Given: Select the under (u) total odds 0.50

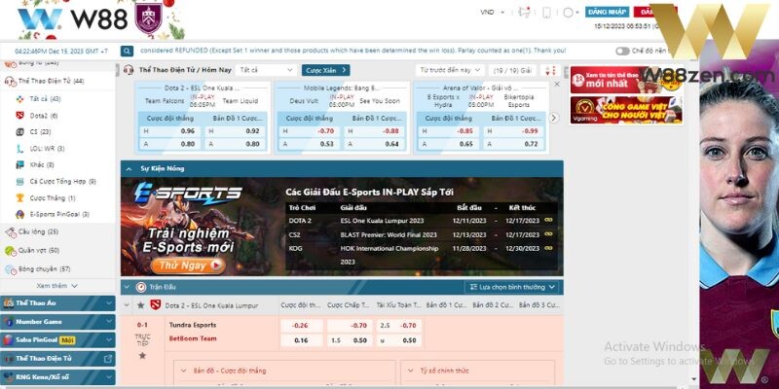Looking at the screenshot, I should pyautogui.click(x=398, y=340).
